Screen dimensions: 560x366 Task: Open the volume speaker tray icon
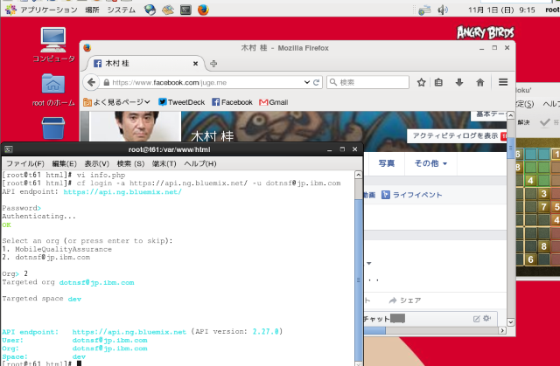442,10
